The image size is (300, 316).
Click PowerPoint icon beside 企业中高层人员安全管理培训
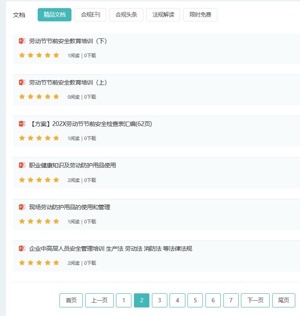tap(22, 249)
